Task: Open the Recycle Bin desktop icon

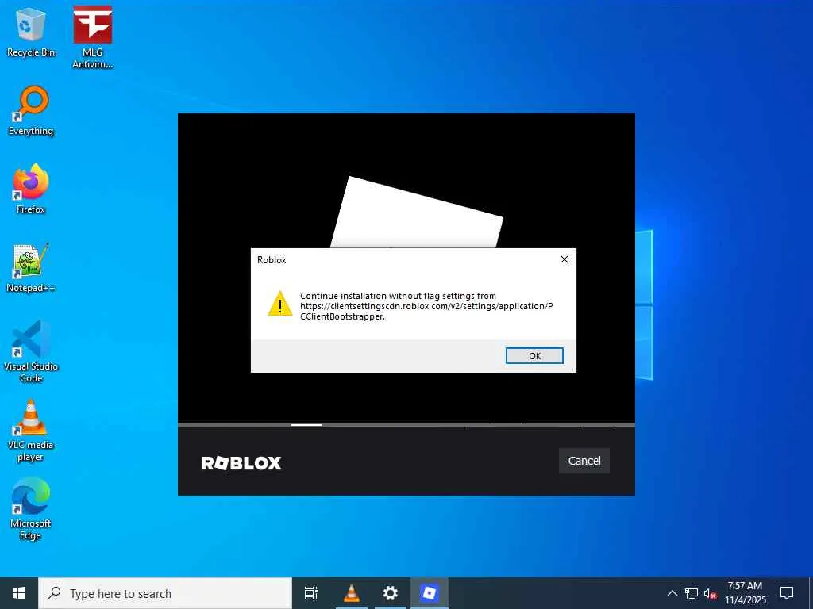Action: pyautogui.click(x=31, y=32)
